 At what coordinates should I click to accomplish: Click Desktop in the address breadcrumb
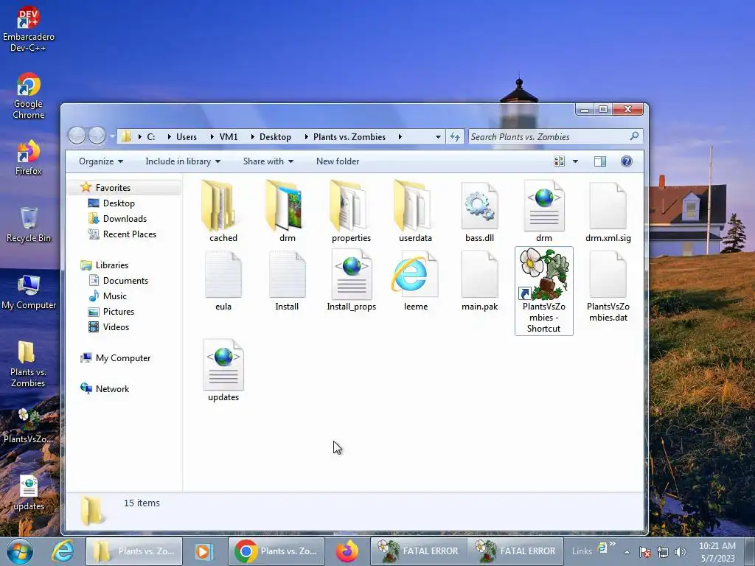click(275, 136)
